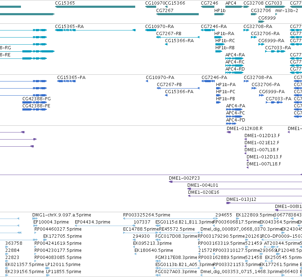
Task: Select the CG32706-RA transcript label
Action: coord(265,34)
